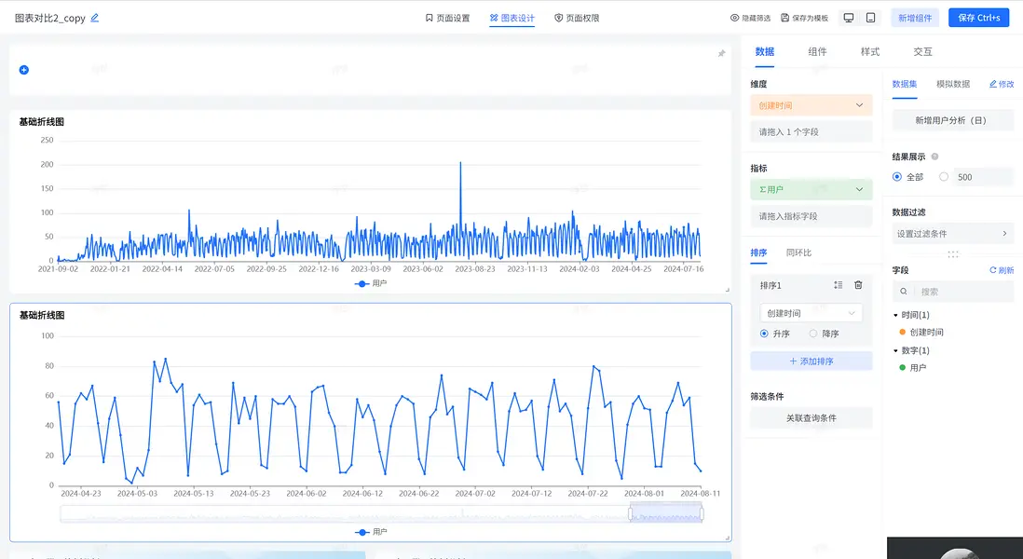This screenshot has width=1023, height=559.
Task: Click the 保存 Ctrl+s button
Action: 978,18
